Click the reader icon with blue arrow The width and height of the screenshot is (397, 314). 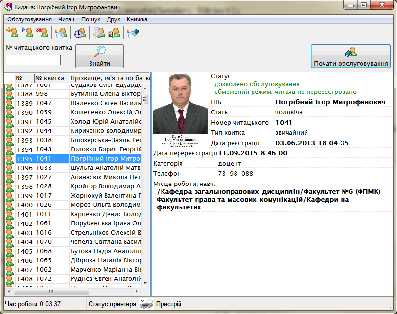[28, 33]
